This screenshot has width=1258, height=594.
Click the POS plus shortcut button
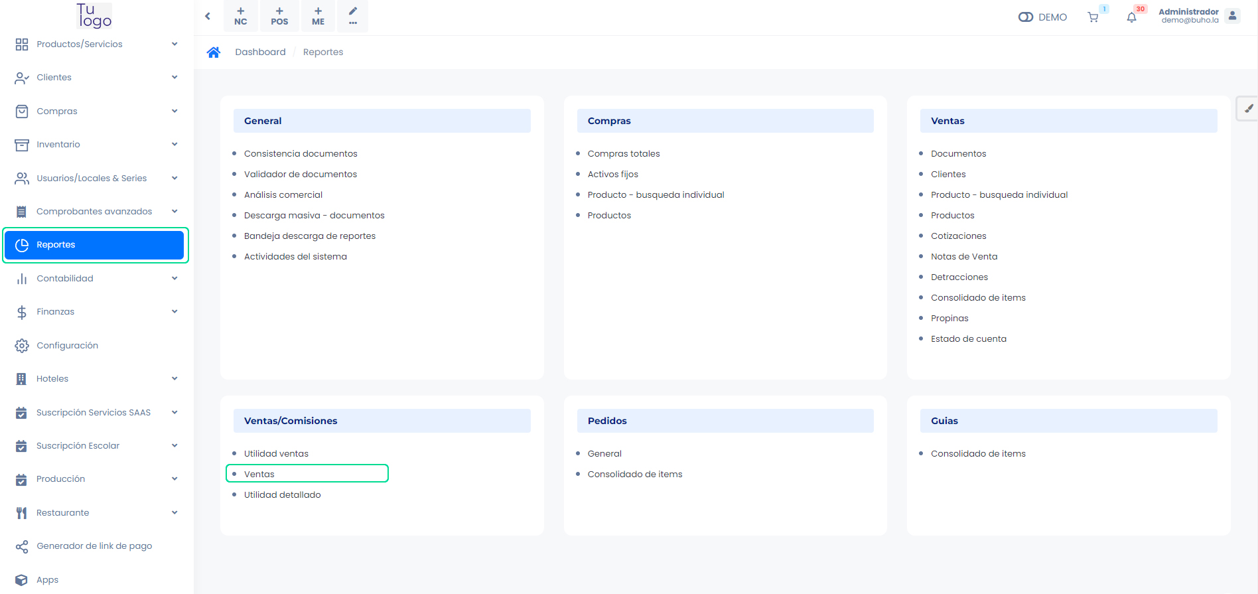click(x=279, y=16)
